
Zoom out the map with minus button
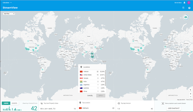click(x=190, y=97)
